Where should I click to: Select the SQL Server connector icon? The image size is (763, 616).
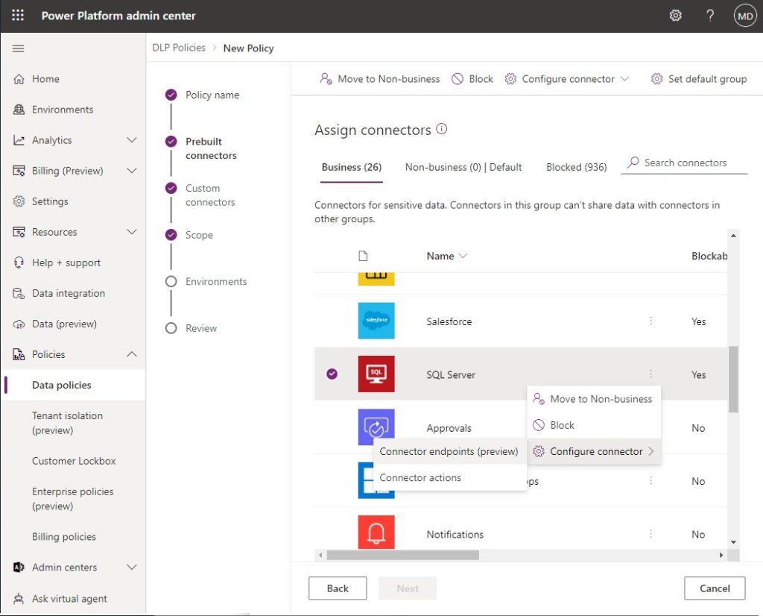click(376, 374)
